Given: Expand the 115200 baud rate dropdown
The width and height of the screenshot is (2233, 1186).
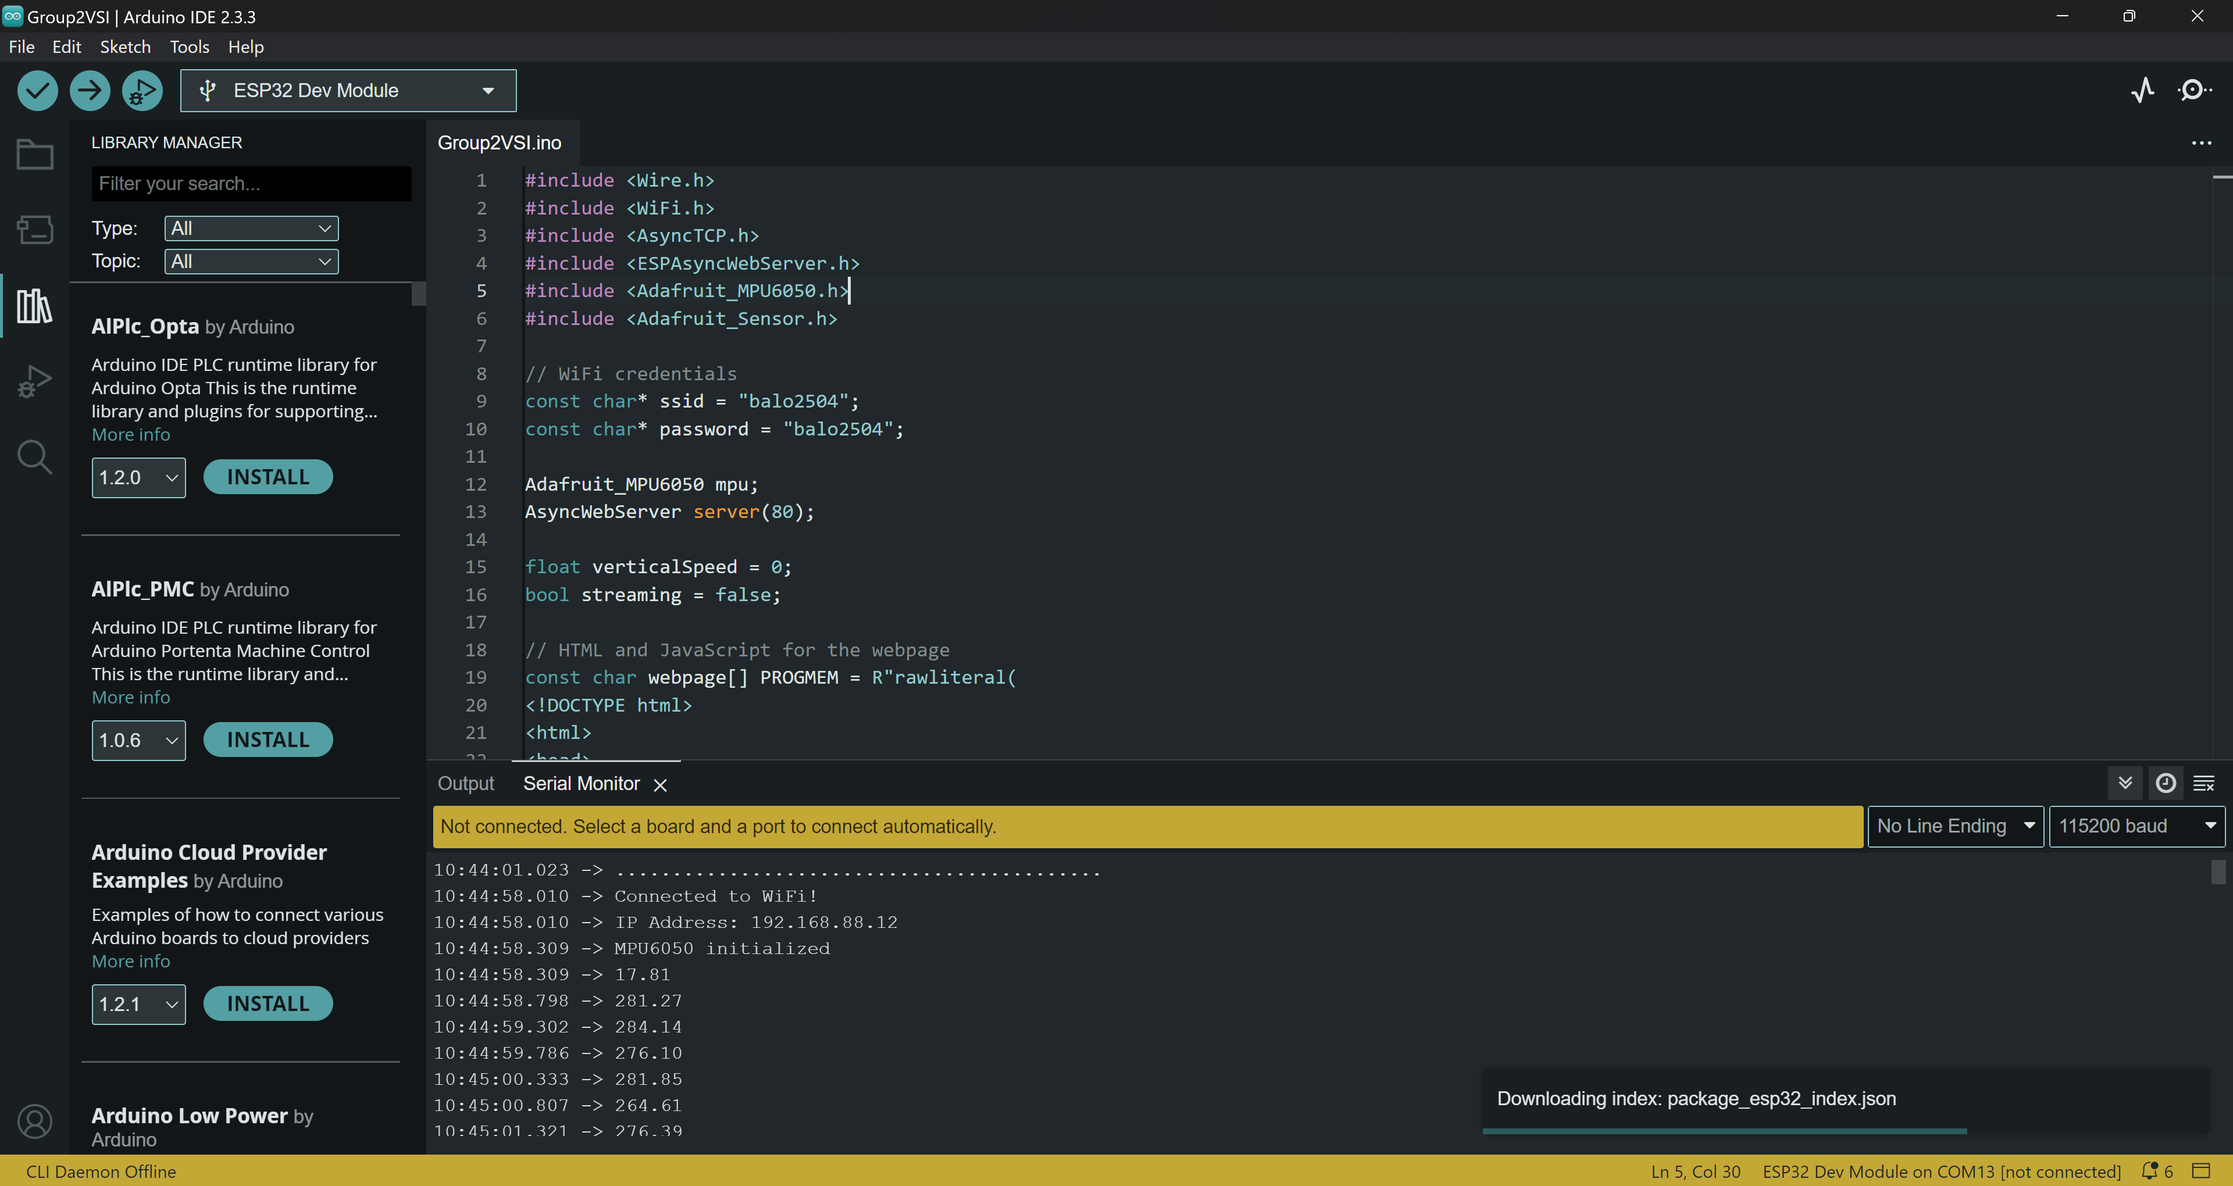Looking at the screenshot, I should coord(2137,826).
